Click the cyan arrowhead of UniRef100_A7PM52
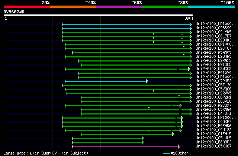This screenshot has width=238, height=156. click(x=147, y=82)
